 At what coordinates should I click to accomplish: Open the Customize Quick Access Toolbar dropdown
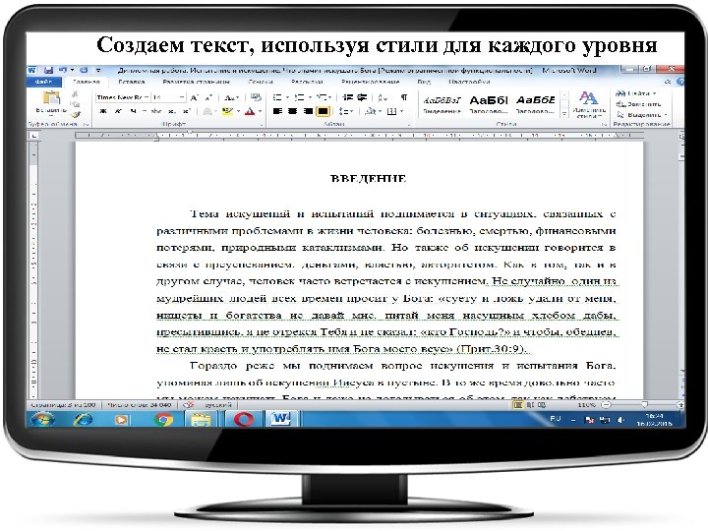point(98,70)
